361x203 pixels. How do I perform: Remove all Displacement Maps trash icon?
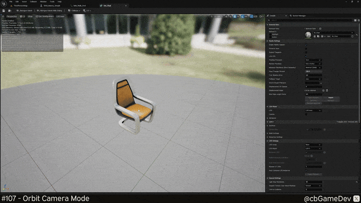pos(327,91)
